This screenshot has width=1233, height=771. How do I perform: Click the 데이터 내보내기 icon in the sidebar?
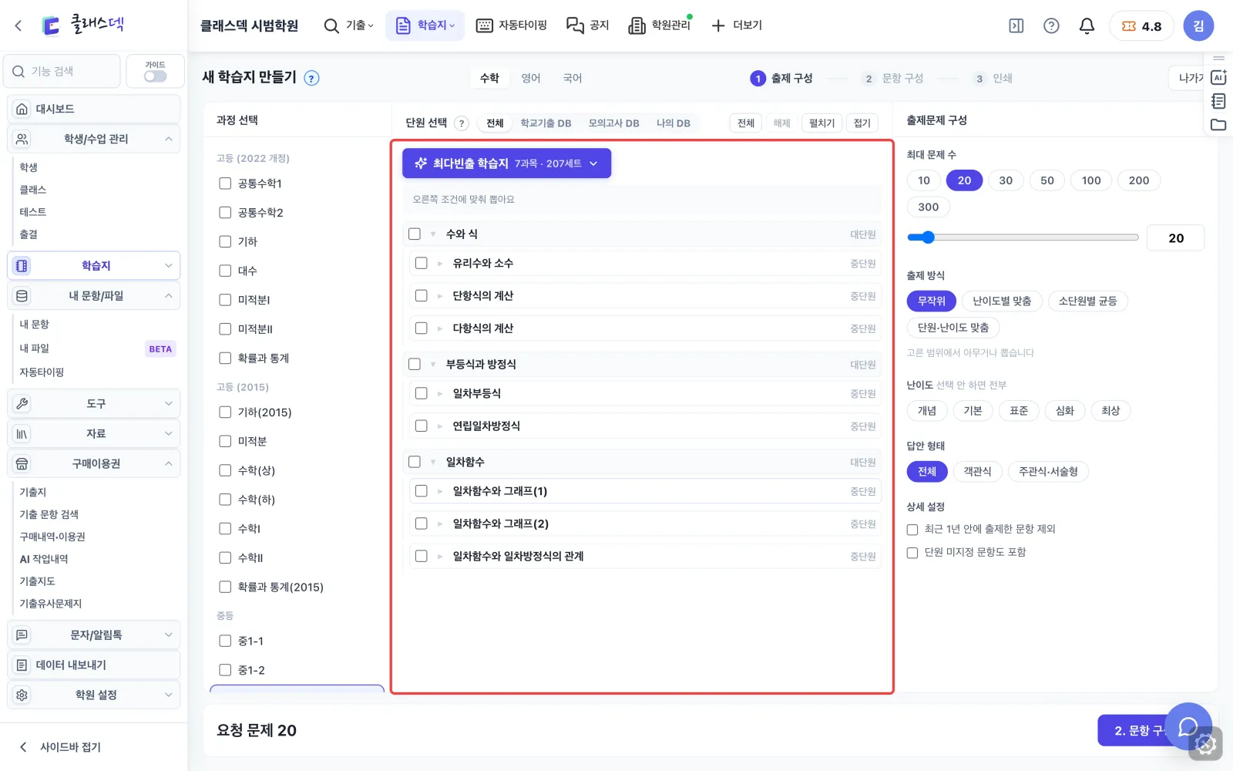[22, 665]
